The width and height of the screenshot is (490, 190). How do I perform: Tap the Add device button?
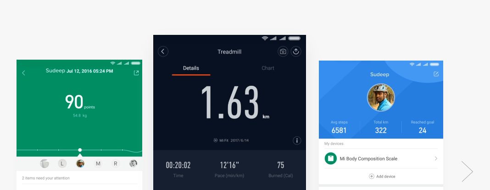click(x=382, y=176)
